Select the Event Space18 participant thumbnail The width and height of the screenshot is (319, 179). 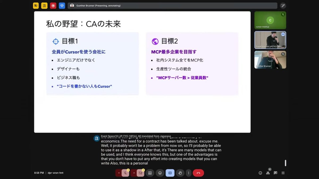tap(270, 40)
